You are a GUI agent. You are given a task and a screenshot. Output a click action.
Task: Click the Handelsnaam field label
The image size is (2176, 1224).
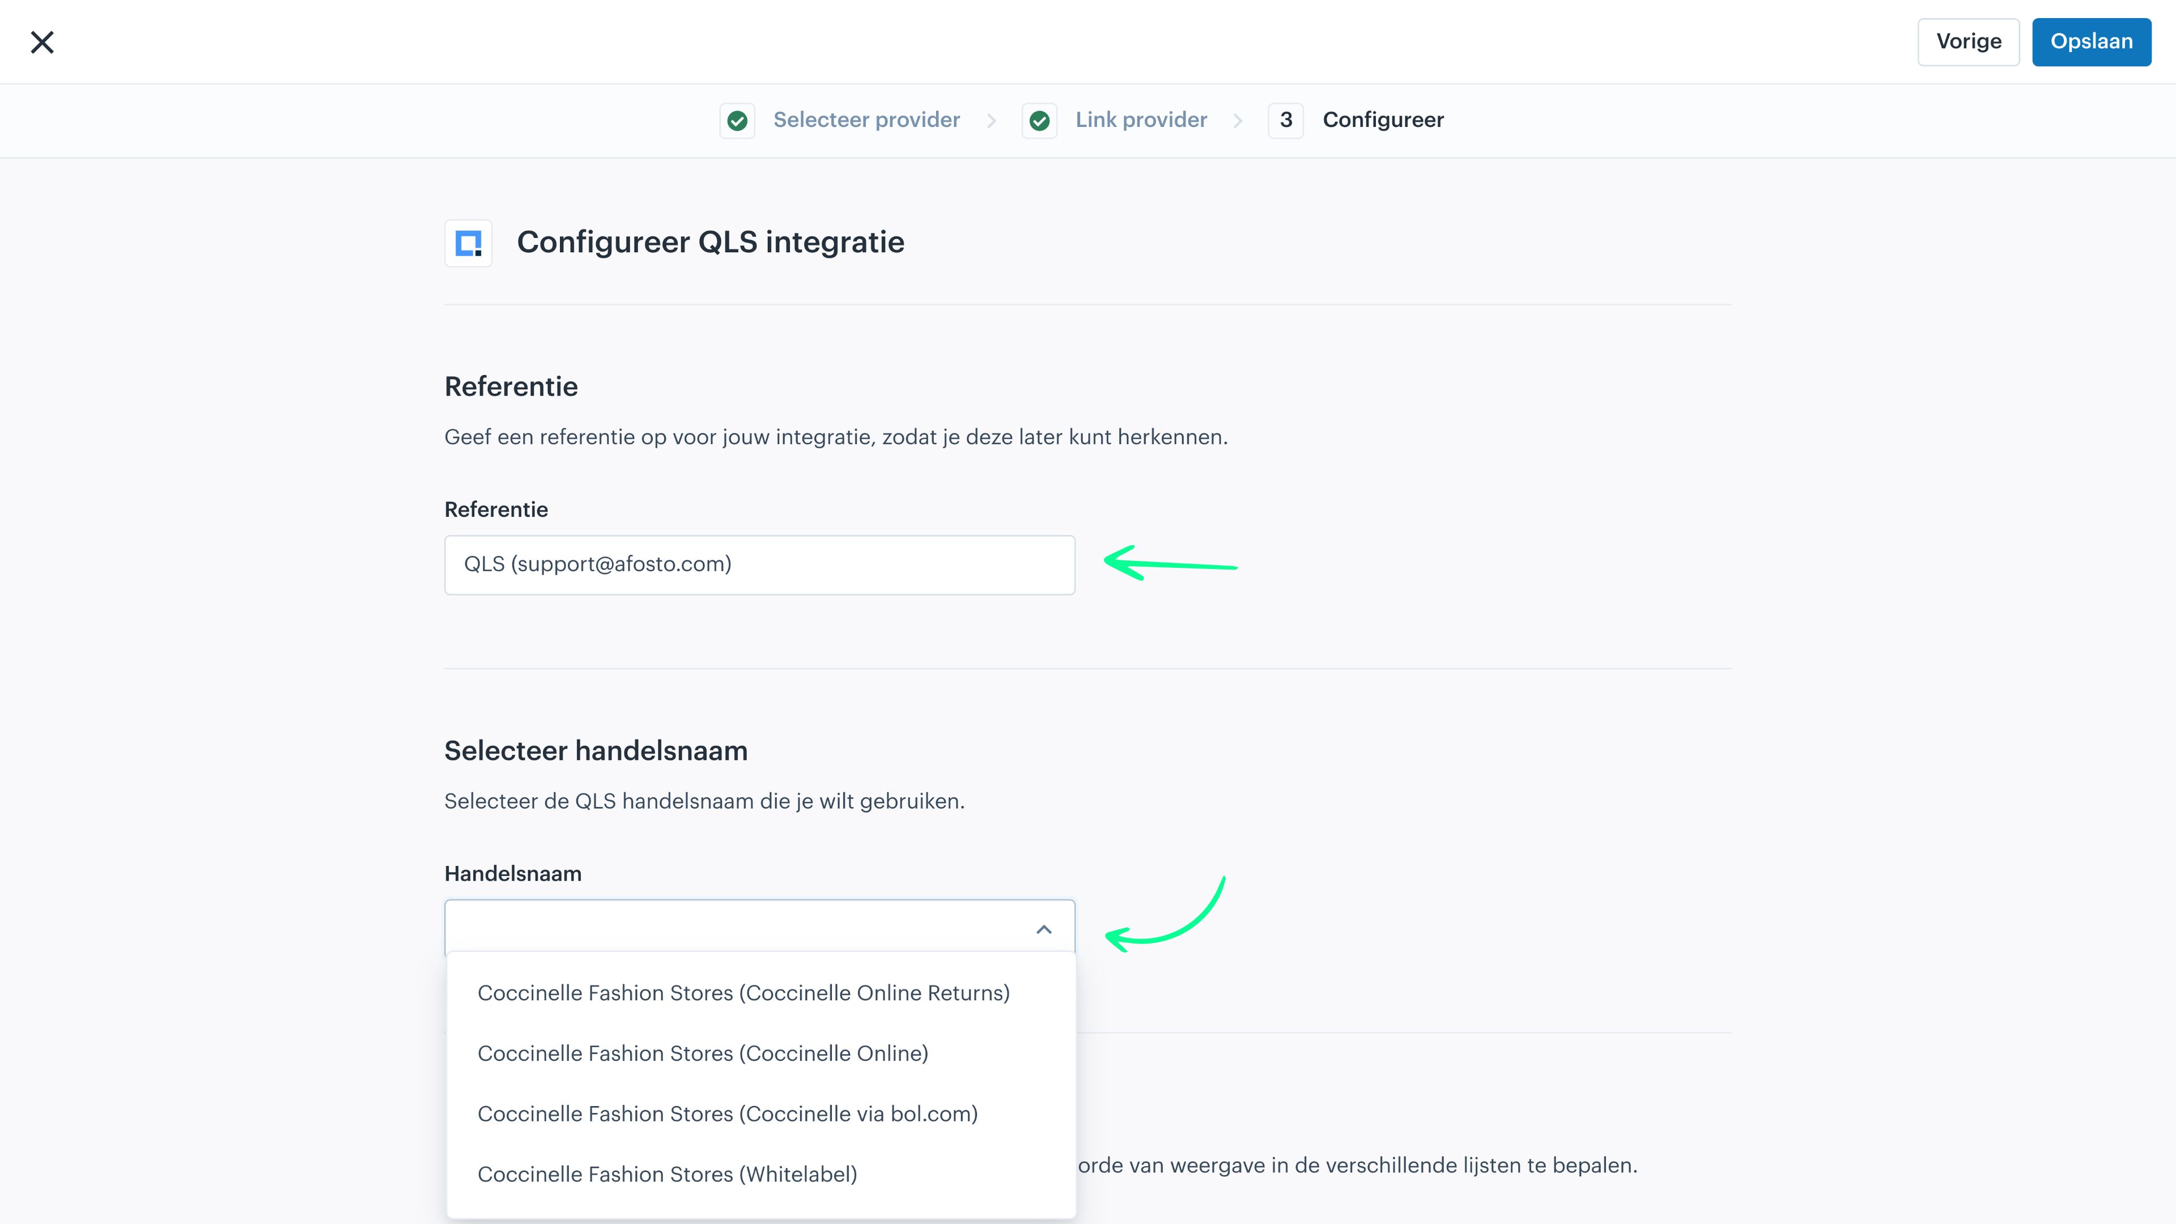coord(513,873)
